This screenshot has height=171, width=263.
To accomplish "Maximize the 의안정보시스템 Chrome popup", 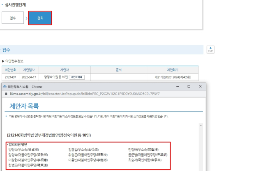I will coord(189,87).
